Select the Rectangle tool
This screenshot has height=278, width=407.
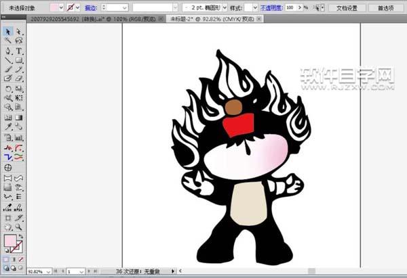pos(18,60)
